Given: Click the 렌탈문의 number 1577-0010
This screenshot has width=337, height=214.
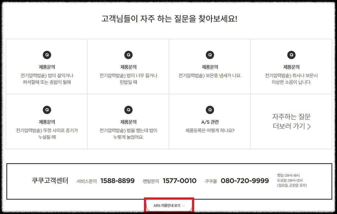Looking at the screenshot, I should tap(180, 181).
